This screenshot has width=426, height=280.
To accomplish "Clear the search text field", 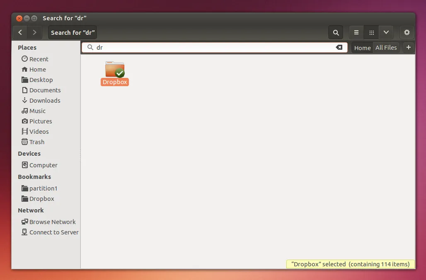I will [339, 47].
